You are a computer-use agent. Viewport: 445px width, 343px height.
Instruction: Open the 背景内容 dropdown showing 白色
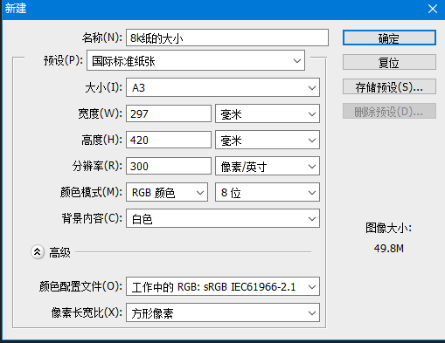tap(223, 218)
